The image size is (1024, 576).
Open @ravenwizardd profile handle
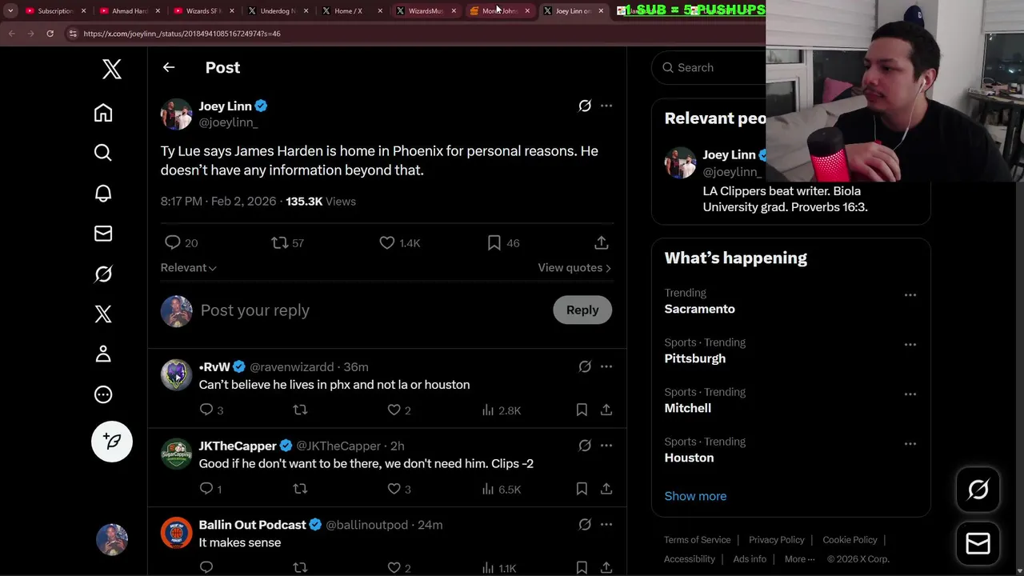pyautogui.click(x=292, y=366)
